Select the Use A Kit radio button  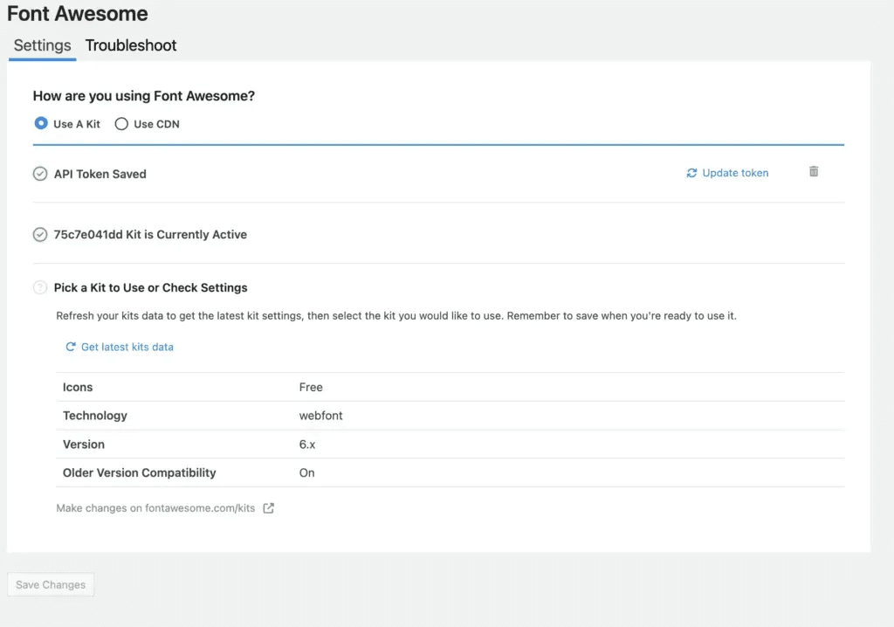41,124
